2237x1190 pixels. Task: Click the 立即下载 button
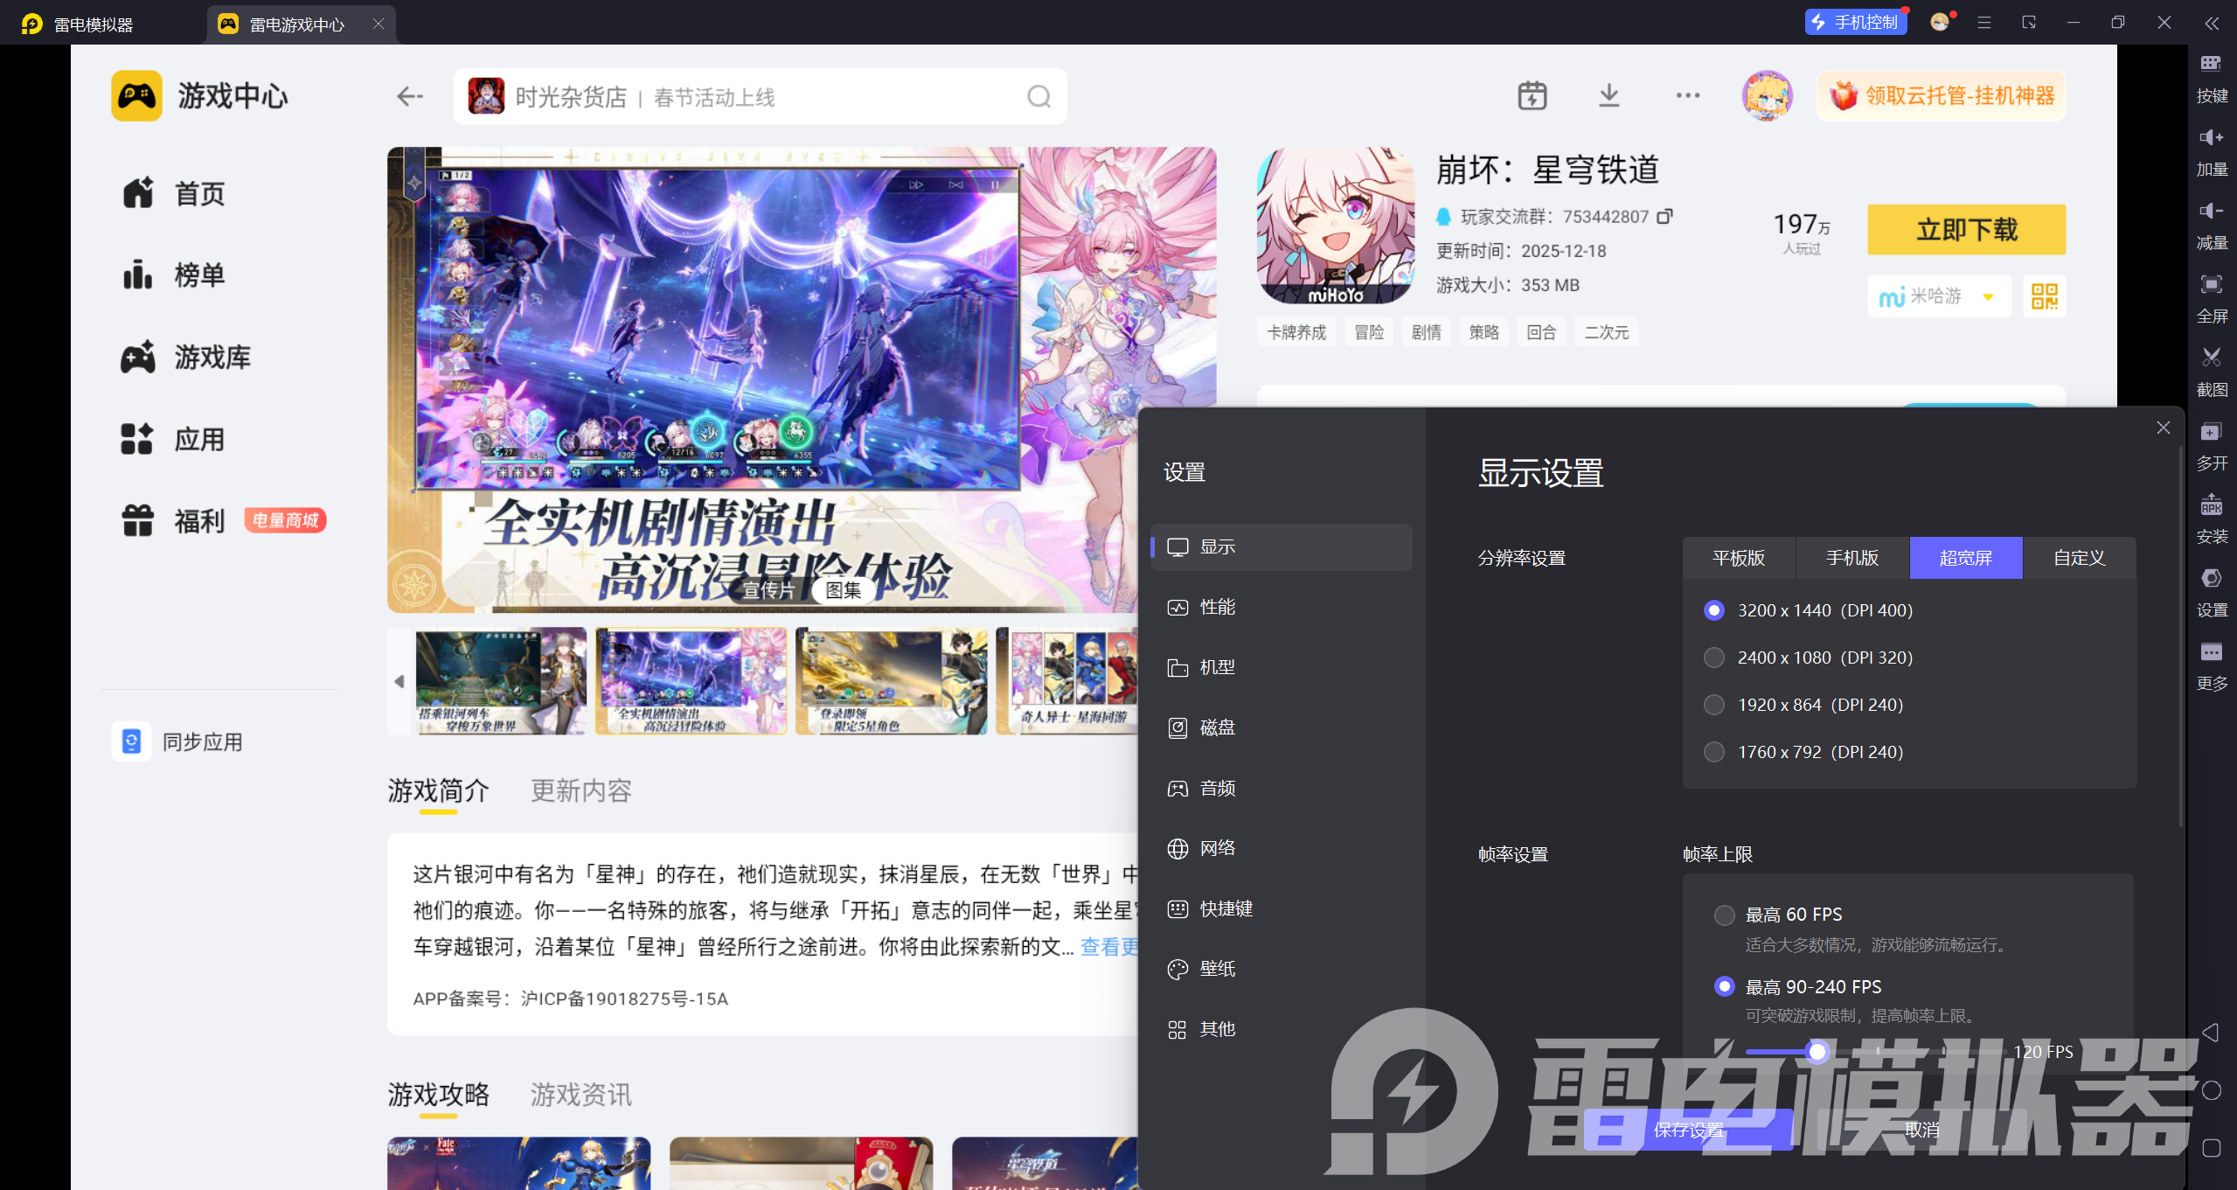click(1966, 230)
